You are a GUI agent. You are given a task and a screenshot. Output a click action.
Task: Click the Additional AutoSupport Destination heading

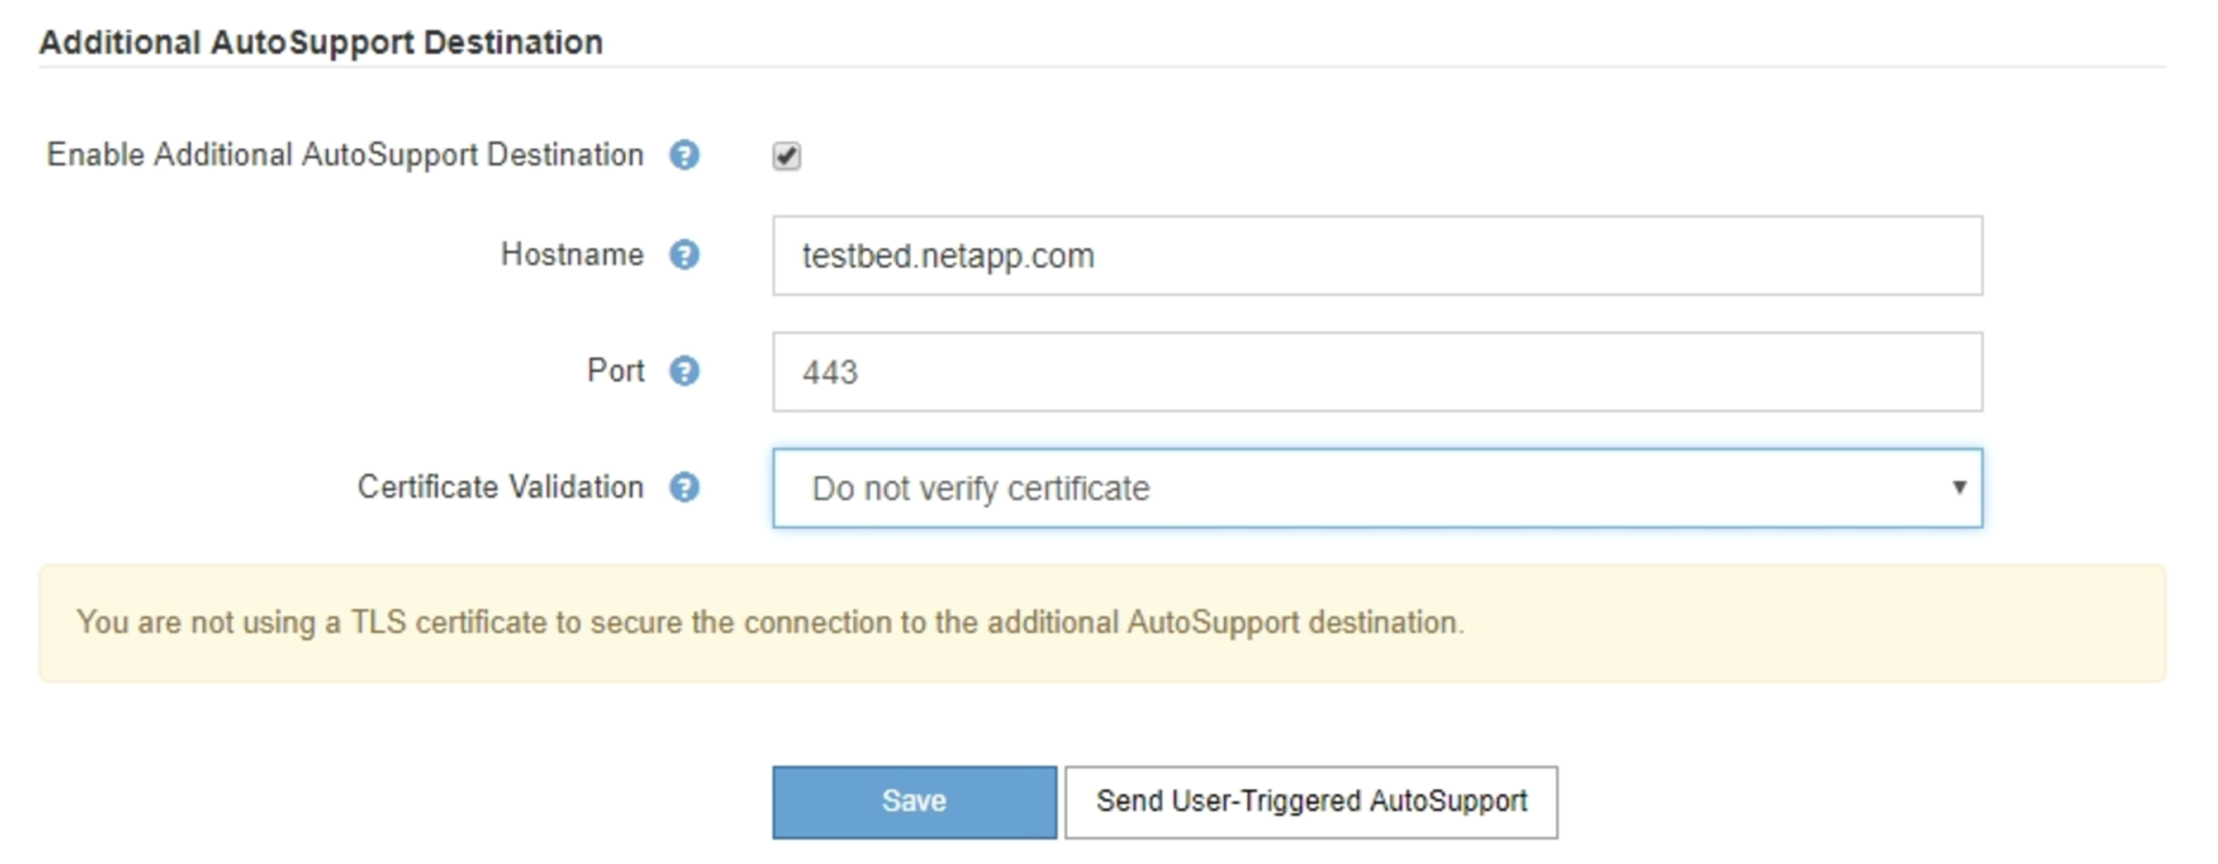pyautogui.click(x=321, y=42)
